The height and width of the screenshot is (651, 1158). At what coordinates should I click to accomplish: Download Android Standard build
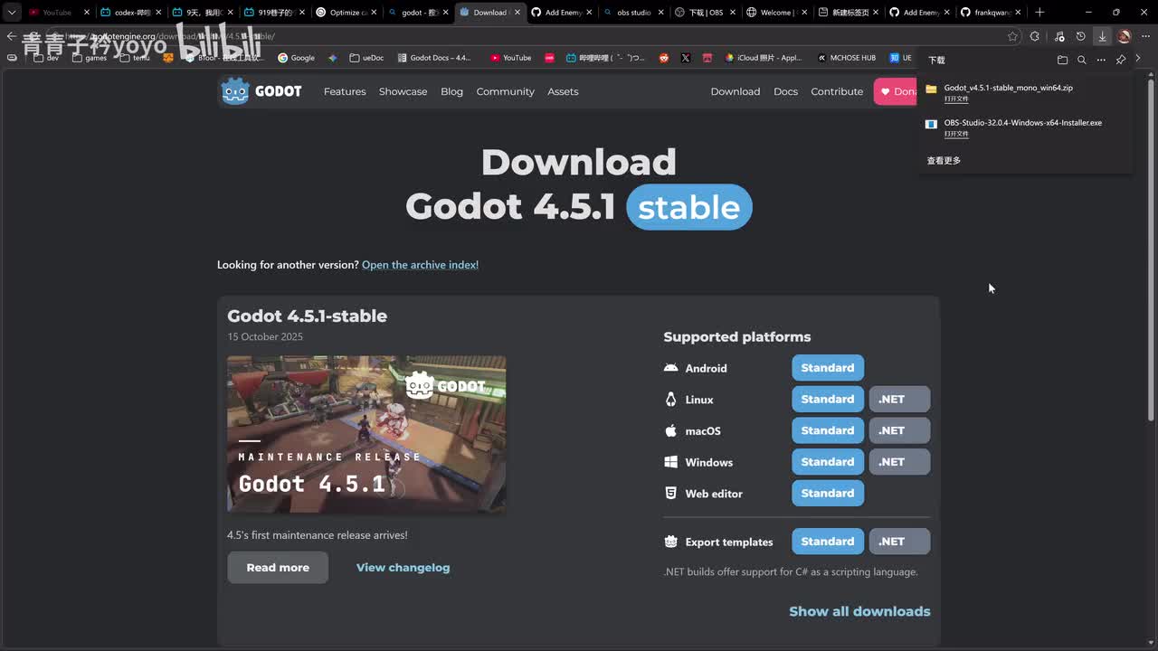(x=828, y=368)
